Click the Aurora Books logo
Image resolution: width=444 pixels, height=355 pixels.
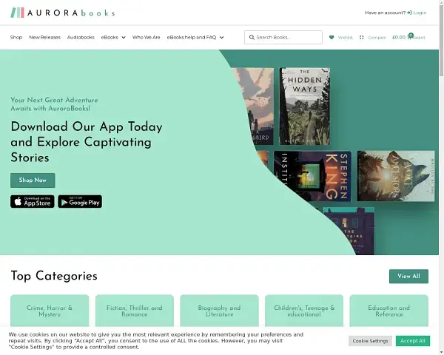click(63, 13)
